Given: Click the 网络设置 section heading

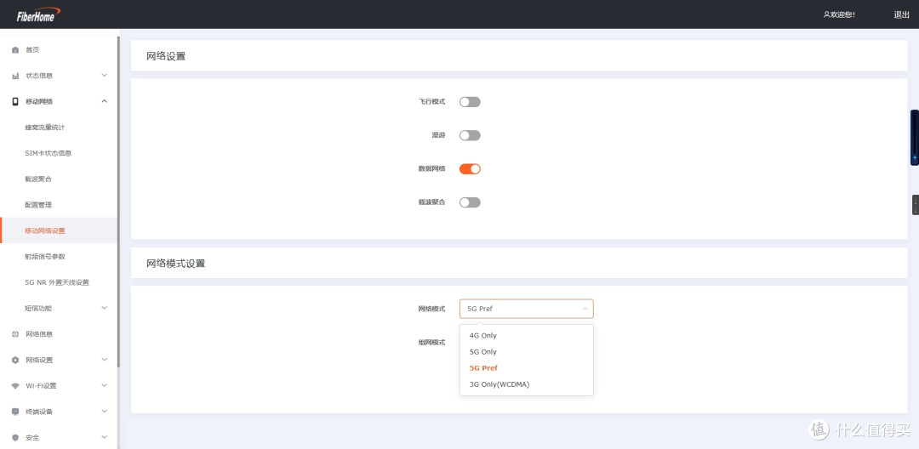Looking at the screenshot, I should (166, 56).
